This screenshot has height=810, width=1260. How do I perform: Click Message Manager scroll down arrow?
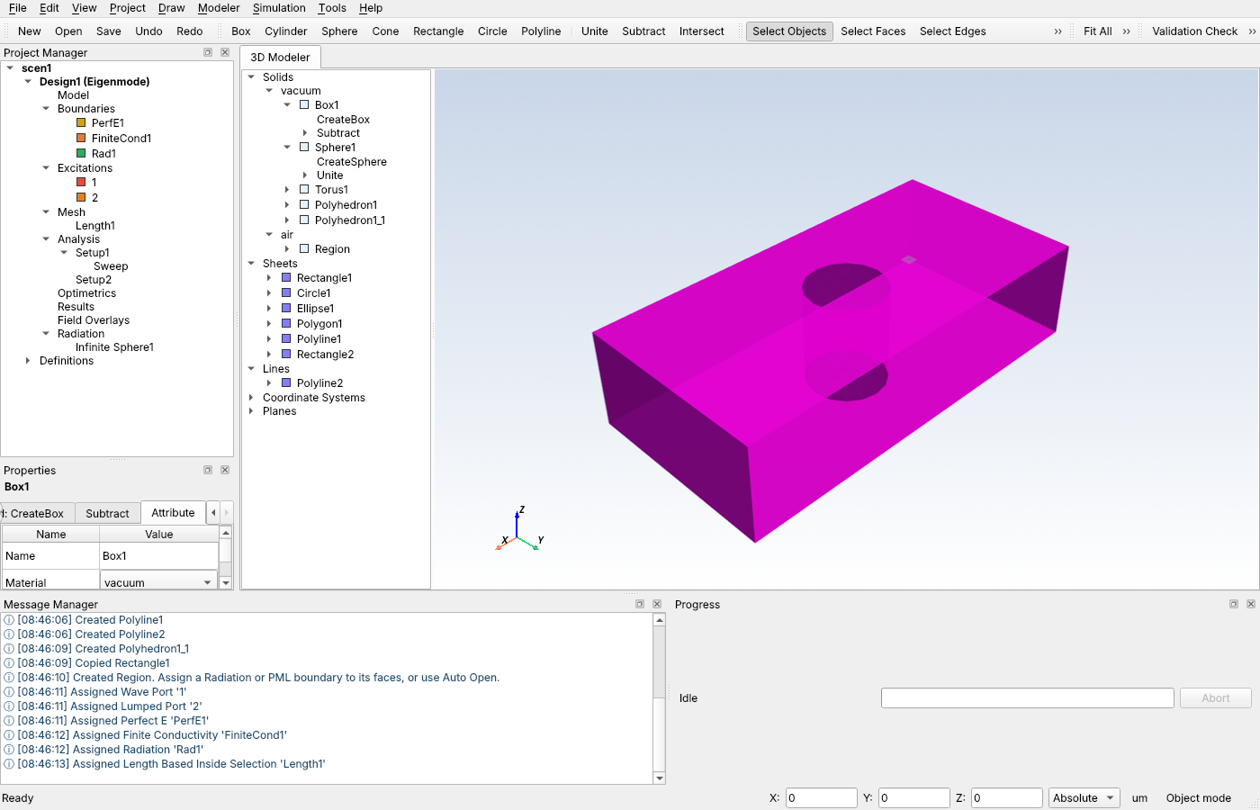[660, 778]
